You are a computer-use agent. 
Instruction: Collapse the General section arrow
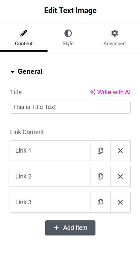coord(12,72)
